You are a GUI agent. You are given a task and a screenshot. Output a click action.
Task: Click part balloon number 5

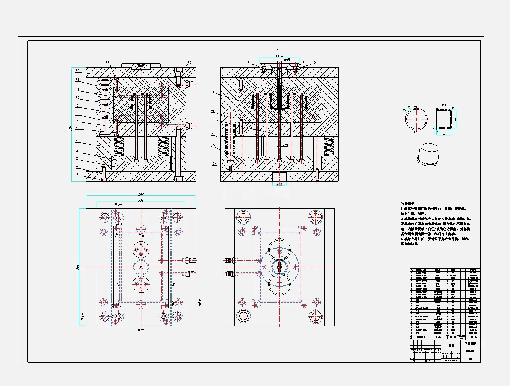click(x=77, y=142)
